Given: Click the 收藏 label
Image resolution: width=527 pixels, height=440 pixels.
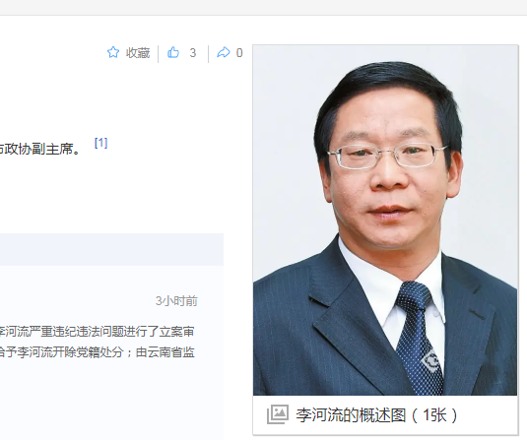Looking at the screenshot, I should click(x=138, y=53).
